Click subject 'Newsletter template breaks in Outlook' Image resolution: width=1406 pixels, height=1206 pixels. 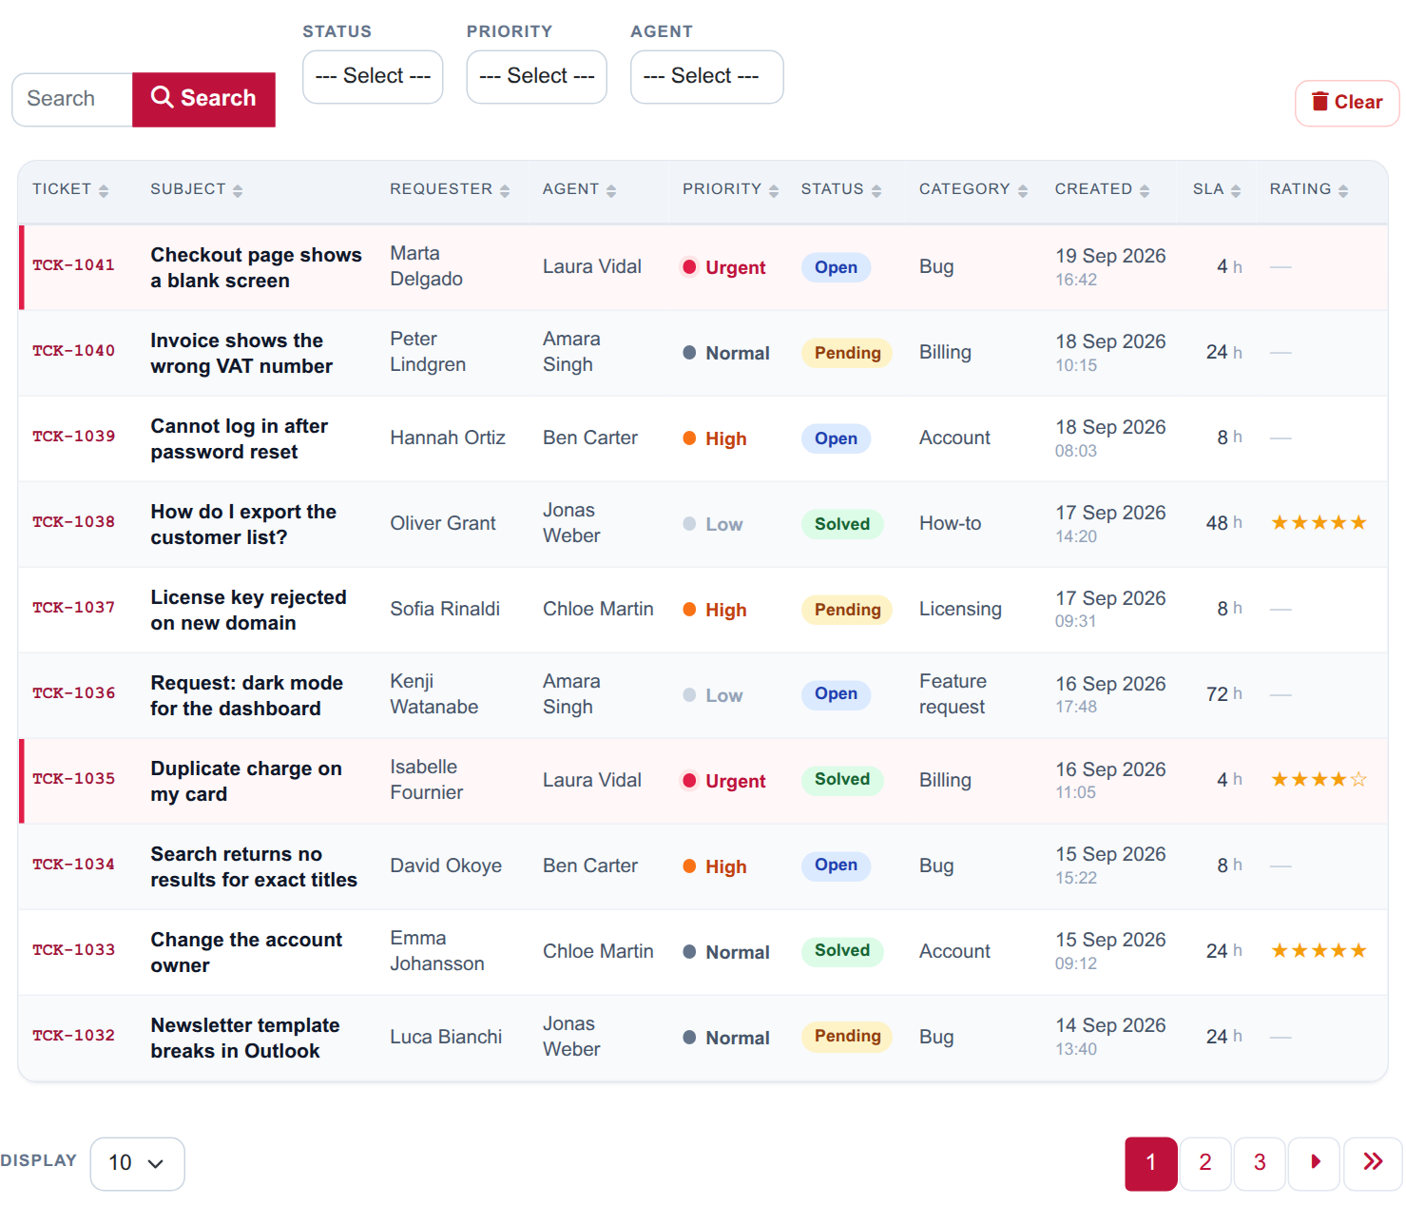(x=245, y=1039)
